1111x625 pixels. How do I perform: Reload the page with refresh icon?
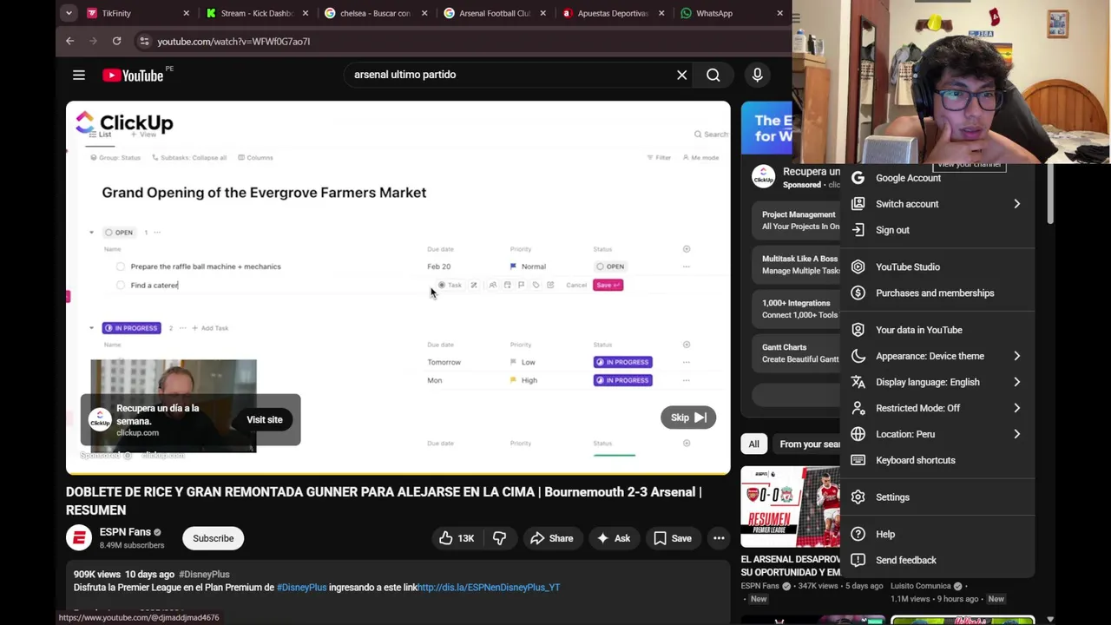tap(116, 41)
